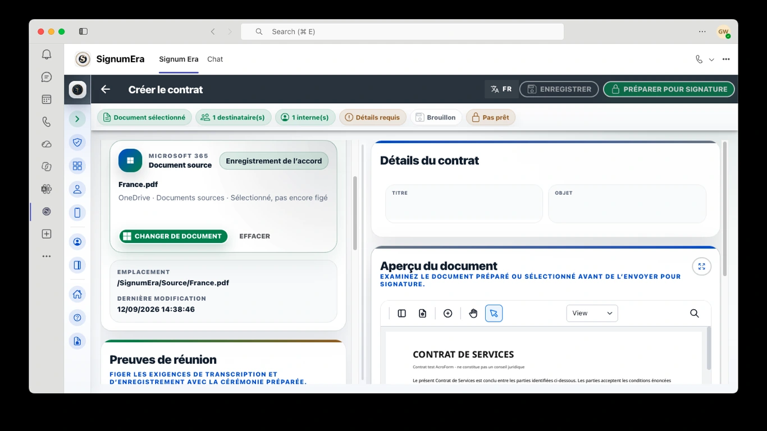Click the Détails requis status chip
This screenshot has height=431, width=767.
[372, 117]
